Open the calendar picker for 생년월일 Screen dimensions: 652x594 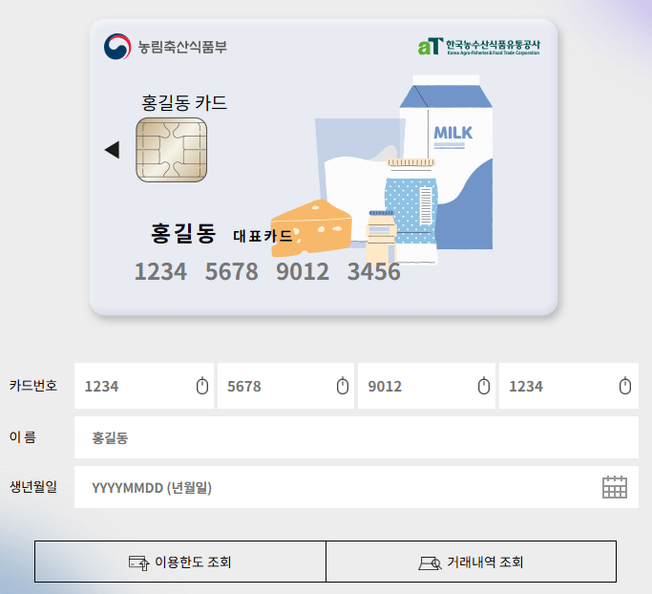(615, 487)
